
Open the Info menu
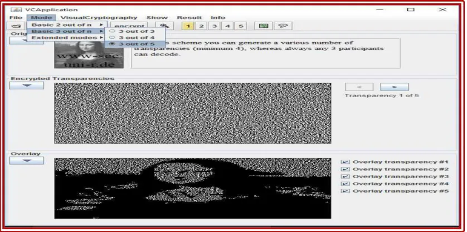(x=218, y=18)
